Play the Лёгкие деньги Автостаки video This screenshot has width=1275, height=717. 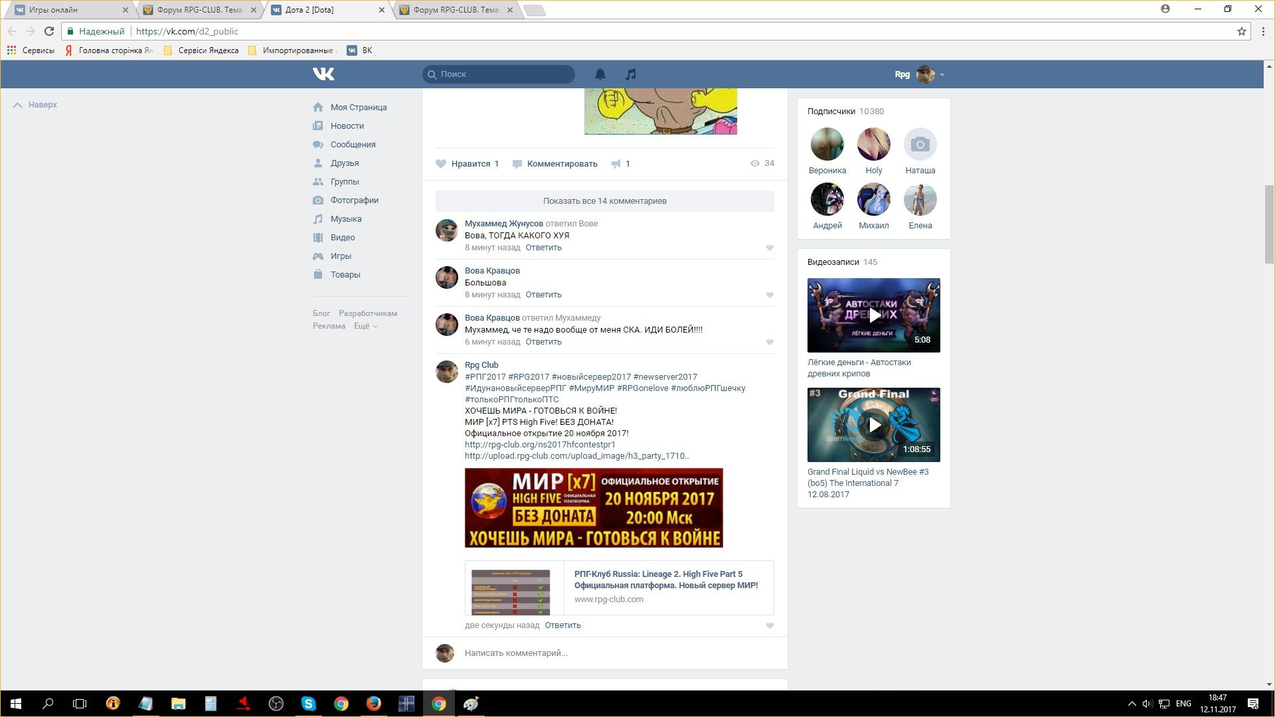[x=873, y=315]
